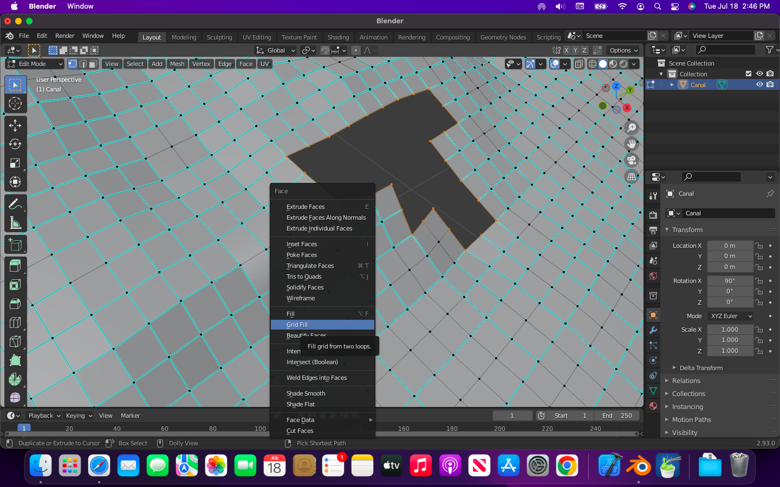Click the Keying button in timeline
780x487 pixels.
tap(79, 416)
